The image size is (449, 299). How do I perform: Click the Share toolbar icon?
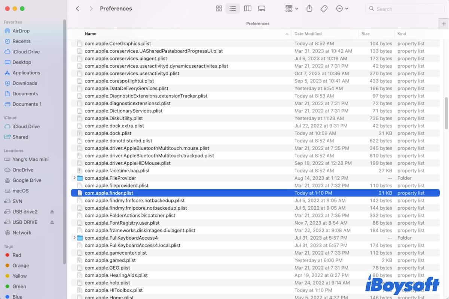[x=309, y=9]
